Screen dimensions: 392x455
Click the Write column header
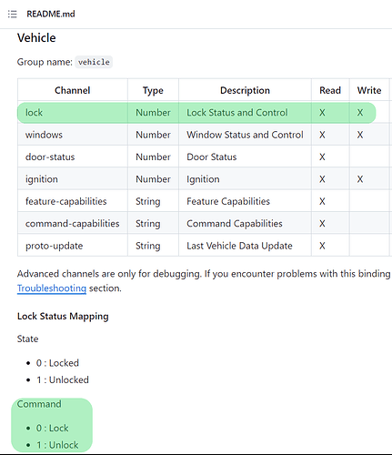(369, 90)
